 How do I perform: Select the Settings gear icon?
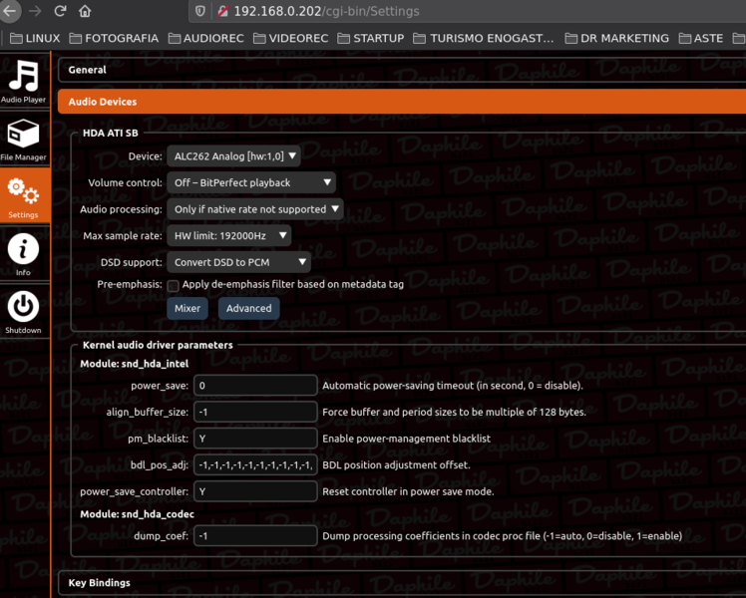(x=23, y=195)
